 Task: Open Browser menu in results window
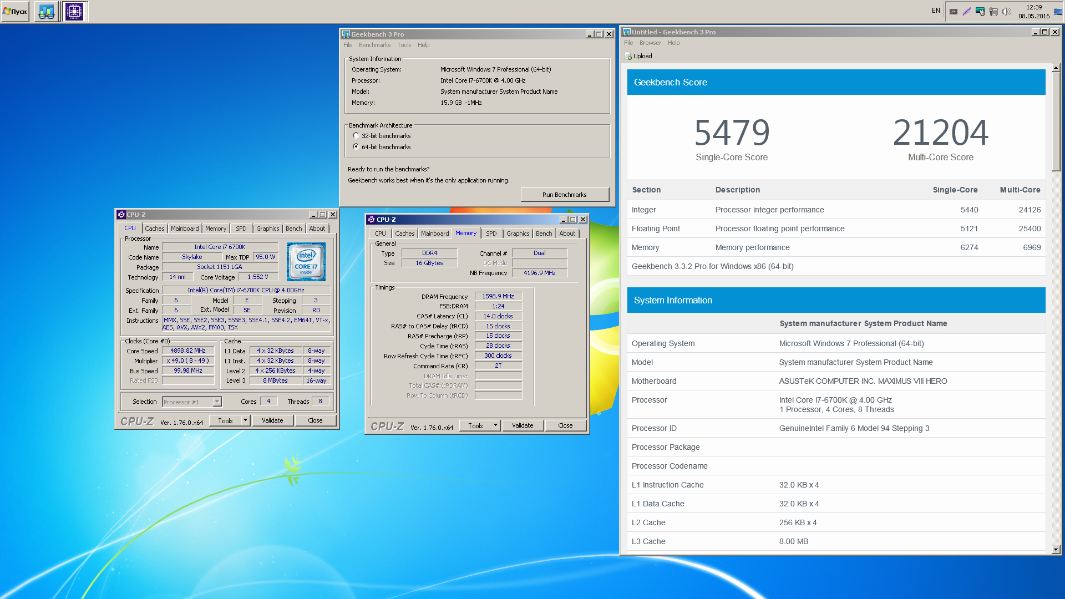click(650, 43)
